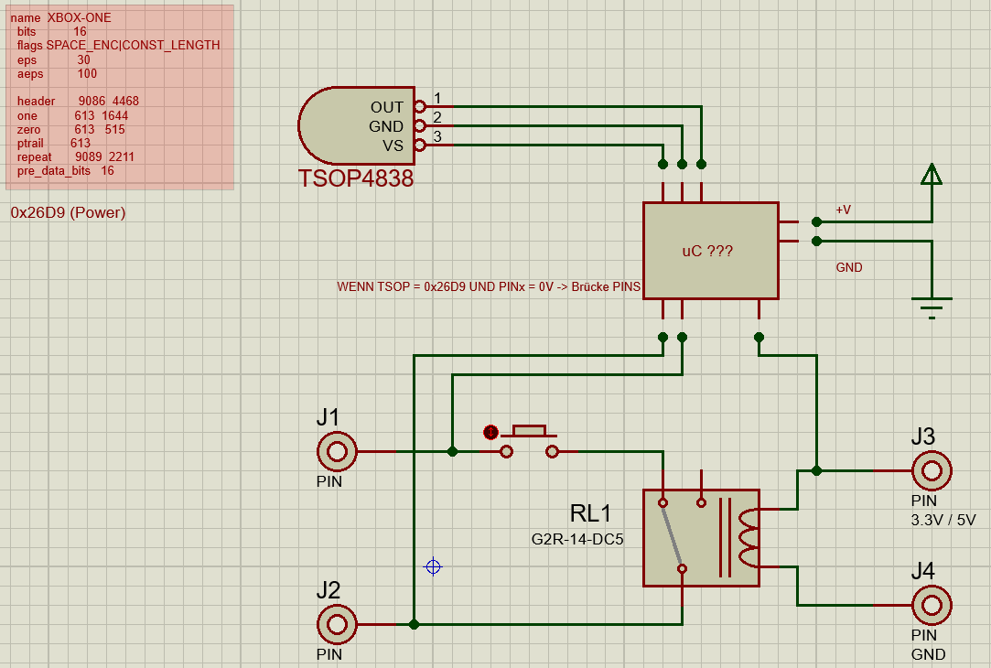Click the J1 PIN terminal
The image size is (991, 668).
pos(337,452)
